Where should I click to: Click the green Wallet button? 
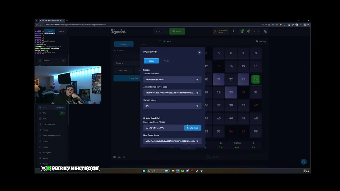(x=177, y=31)
